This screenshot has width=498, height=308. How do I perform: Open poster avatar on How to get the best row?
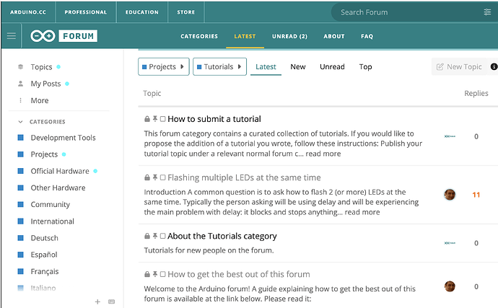450,286
